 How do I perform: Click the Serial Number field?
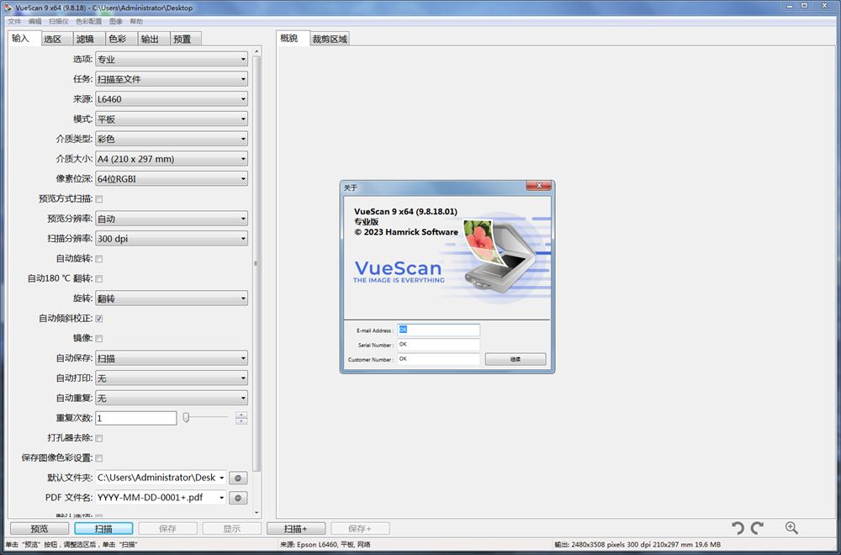click(439, 344)
